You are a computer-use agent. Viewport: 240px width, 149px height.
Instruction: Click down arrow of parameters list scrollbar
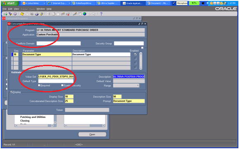click(141, 69)
